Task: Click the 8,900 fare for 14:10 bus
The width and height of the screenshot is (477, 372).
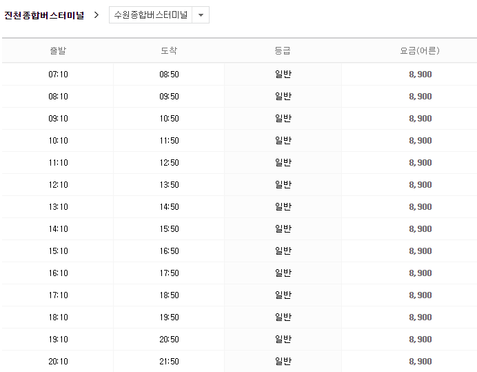Action: (420, 229)
